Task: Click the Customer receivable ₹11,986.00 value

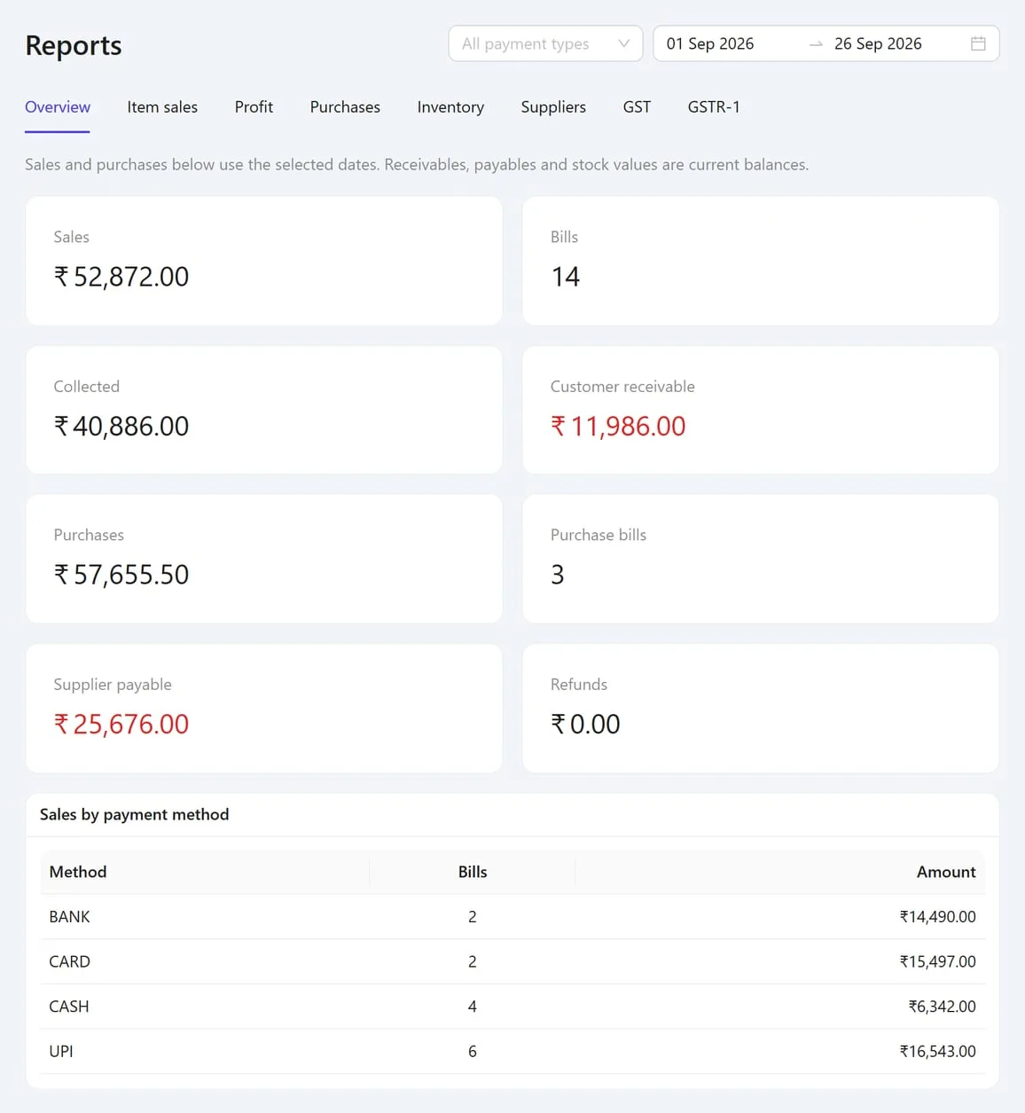Action: [618, 427]
